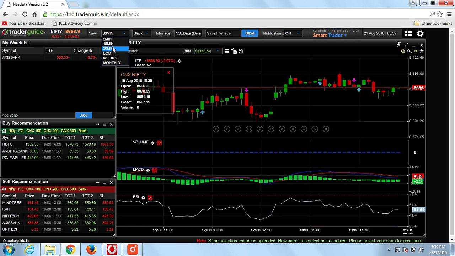Select FO filter in Sell Recommandation
Image resolution: width=455 pixels, height=256 pixels.
21,189
